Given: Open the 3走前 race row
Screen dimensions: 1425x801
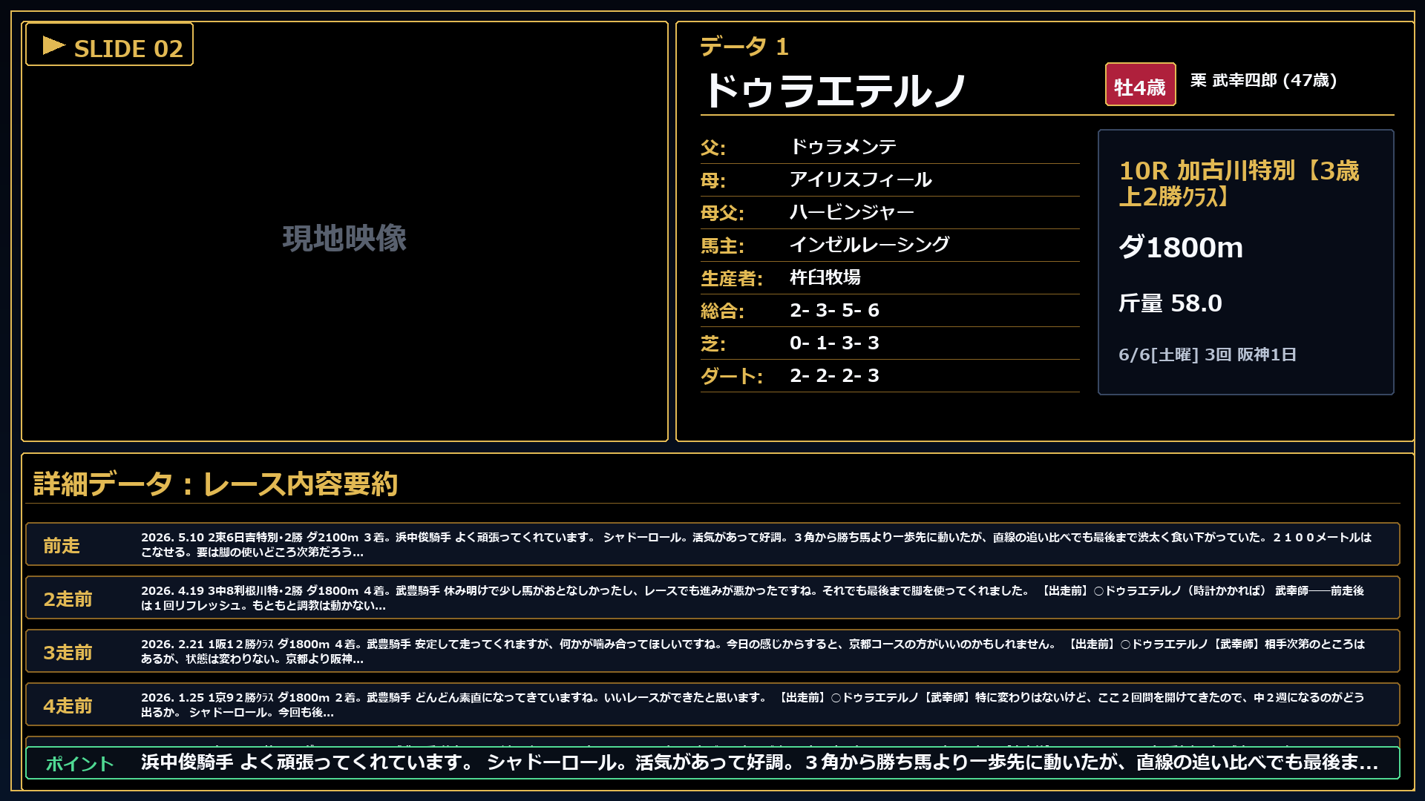Looking at the screenshot, I should (712, 651).
